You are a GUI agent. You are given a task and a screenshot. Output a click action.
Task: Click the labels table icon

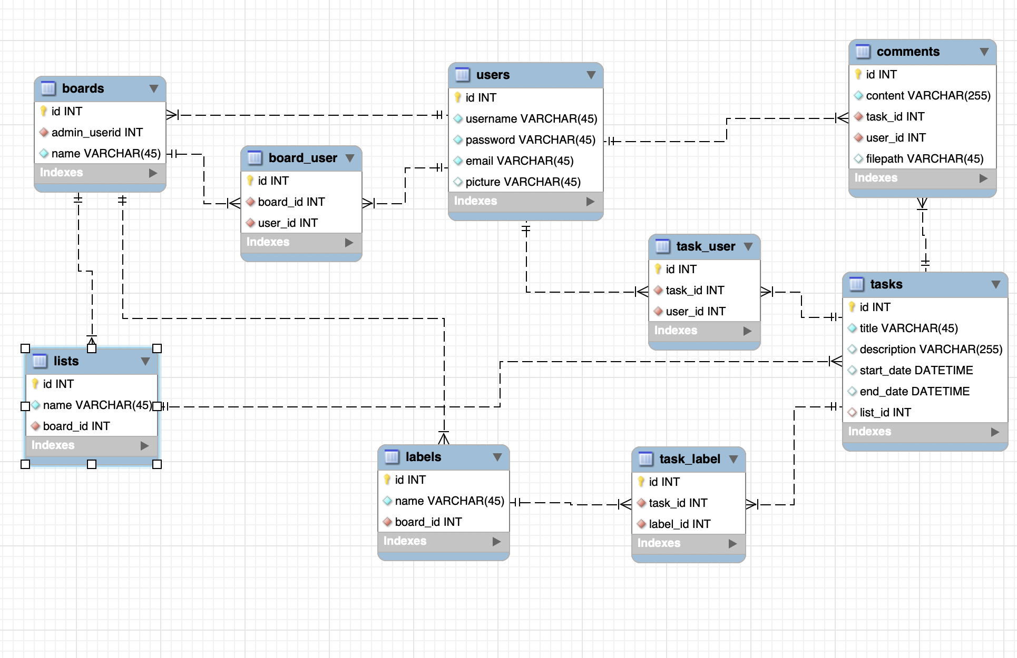(x=392, y=457)
